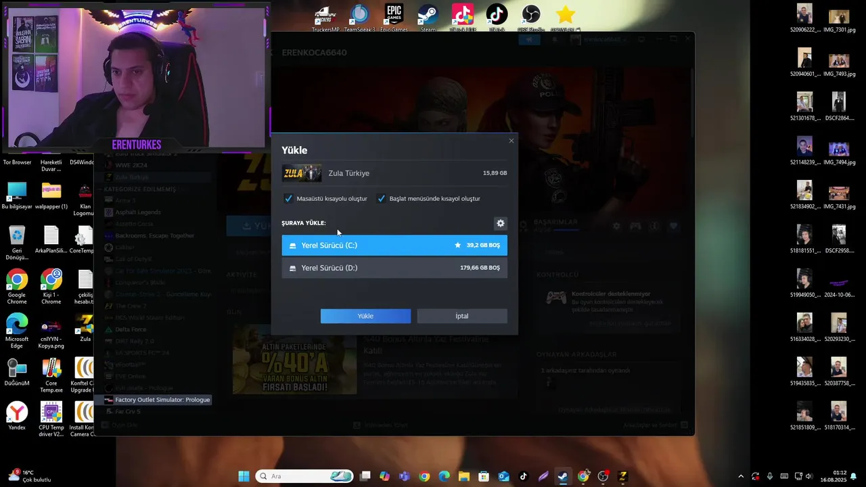Open TikTok LIVE Studio desktop shortcut

pyautogui.click(x=463, y=18)
